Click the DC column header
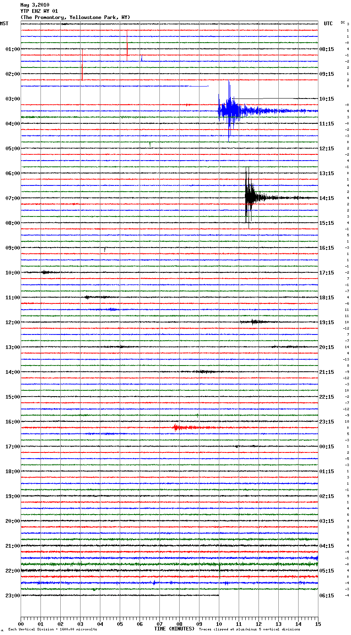Screen dimensions: 351x635 point(343,22)
